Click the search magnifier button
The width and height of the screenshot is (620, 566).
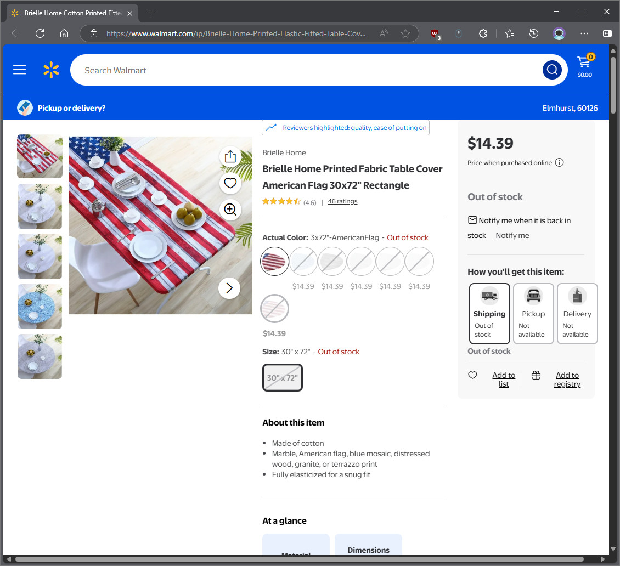(x=552, y=70)
